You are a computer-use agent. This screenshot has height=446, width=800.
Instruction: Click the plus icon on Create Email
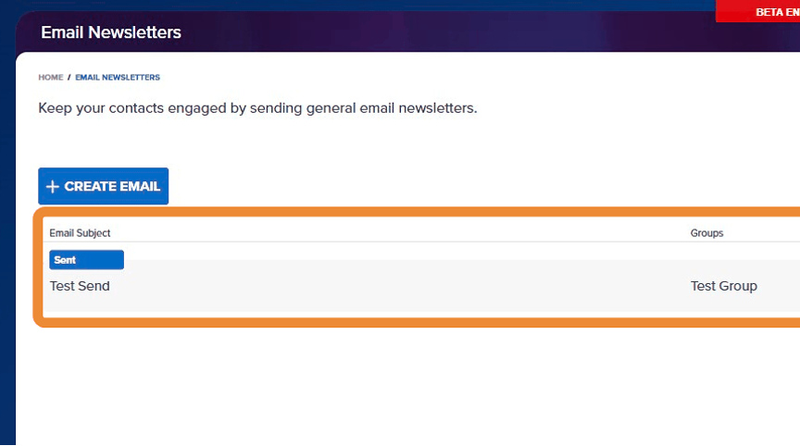[x=53, y=187]
